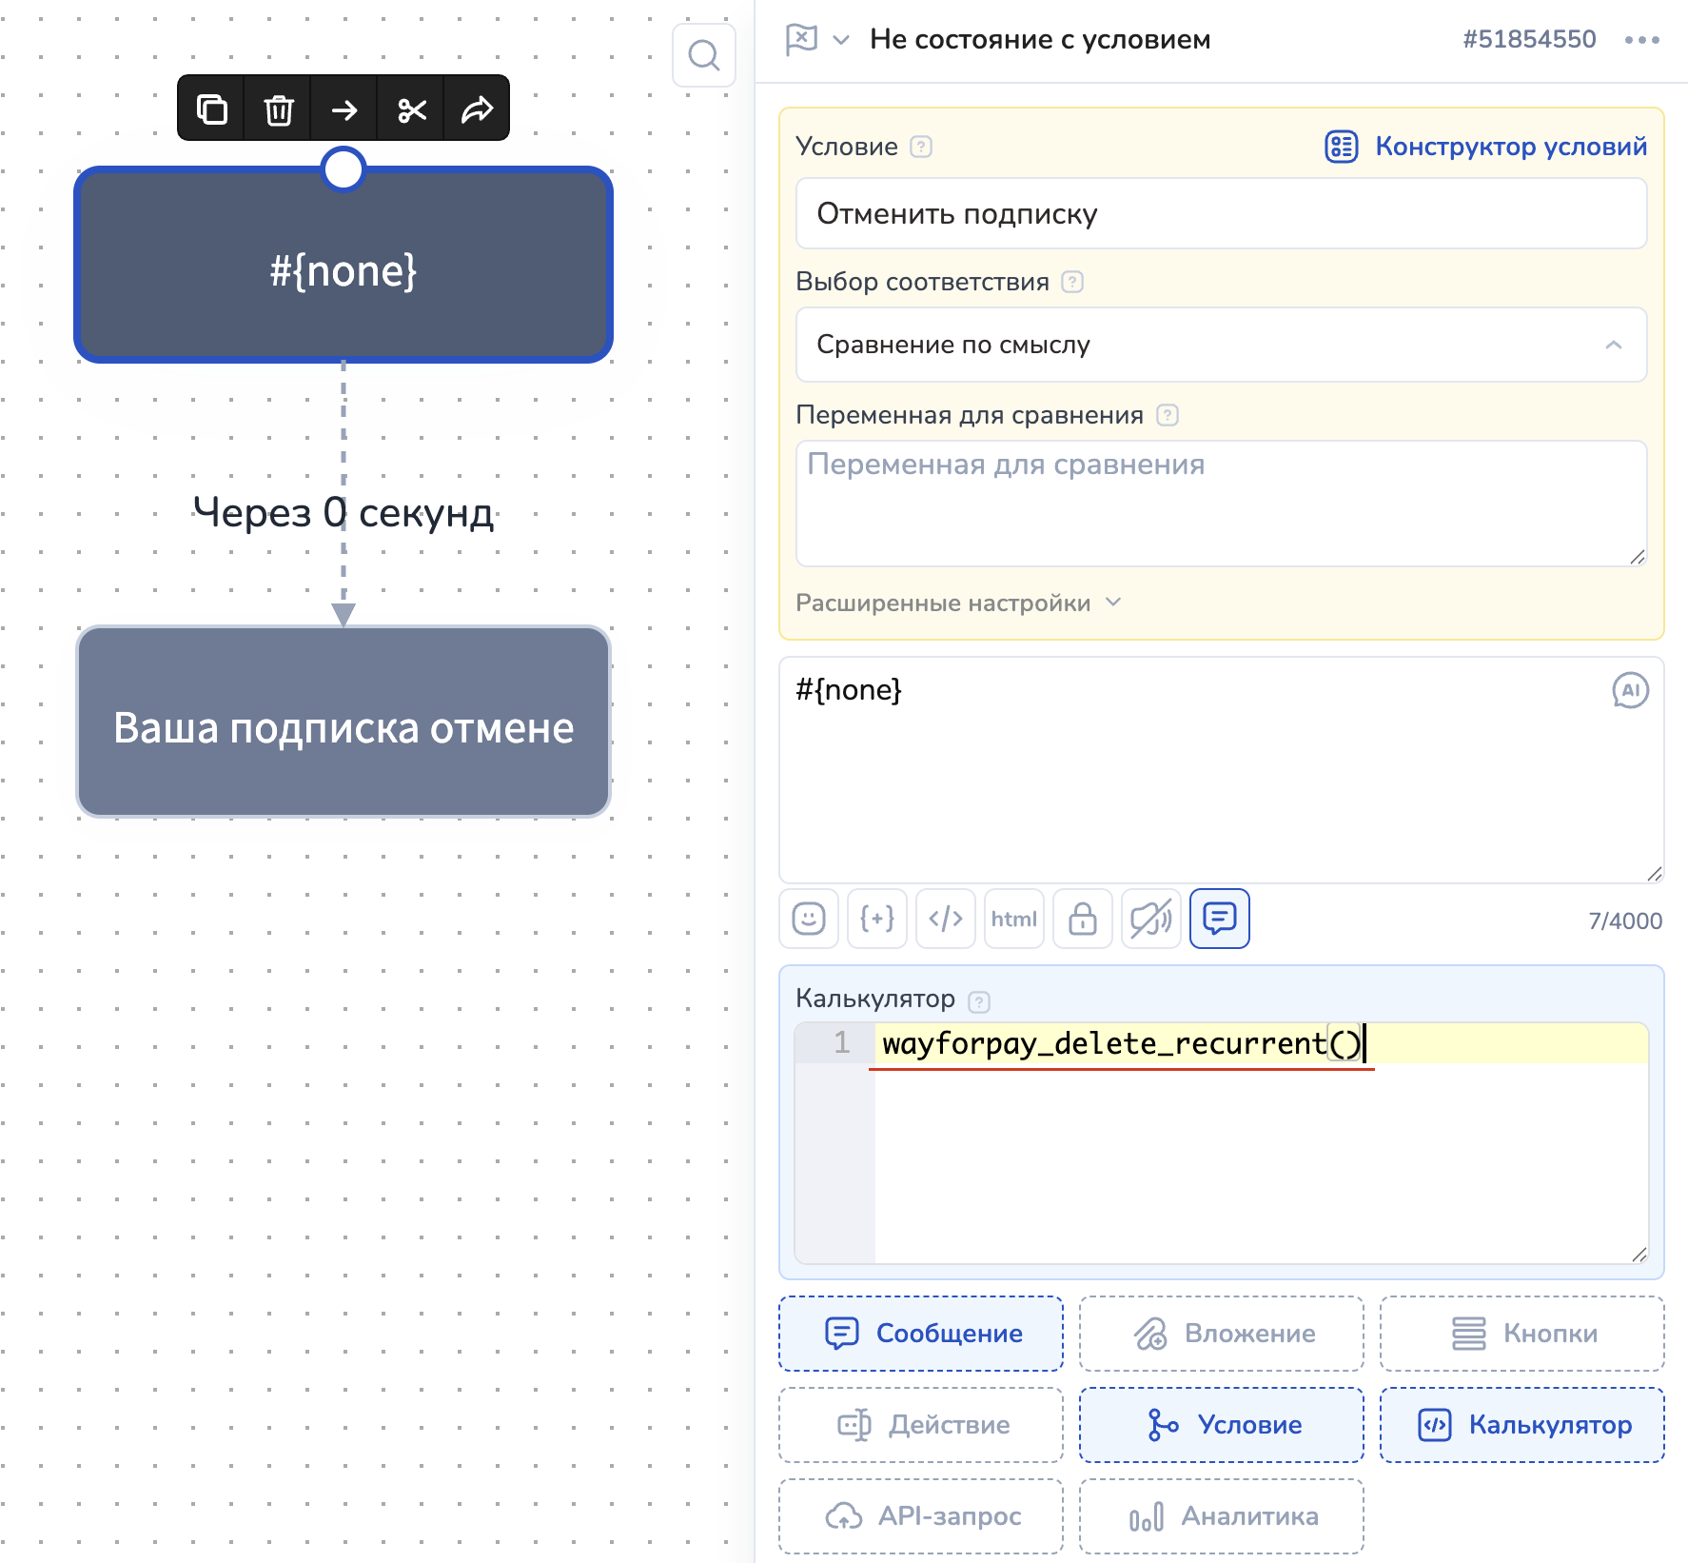Toggle the muted sound notification icon

1151,919
